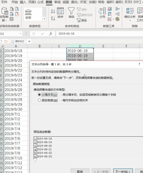This screenshot has height=173, width=143.
Task: Click the Clear filter (清除) button
Action: click(82, 10)
